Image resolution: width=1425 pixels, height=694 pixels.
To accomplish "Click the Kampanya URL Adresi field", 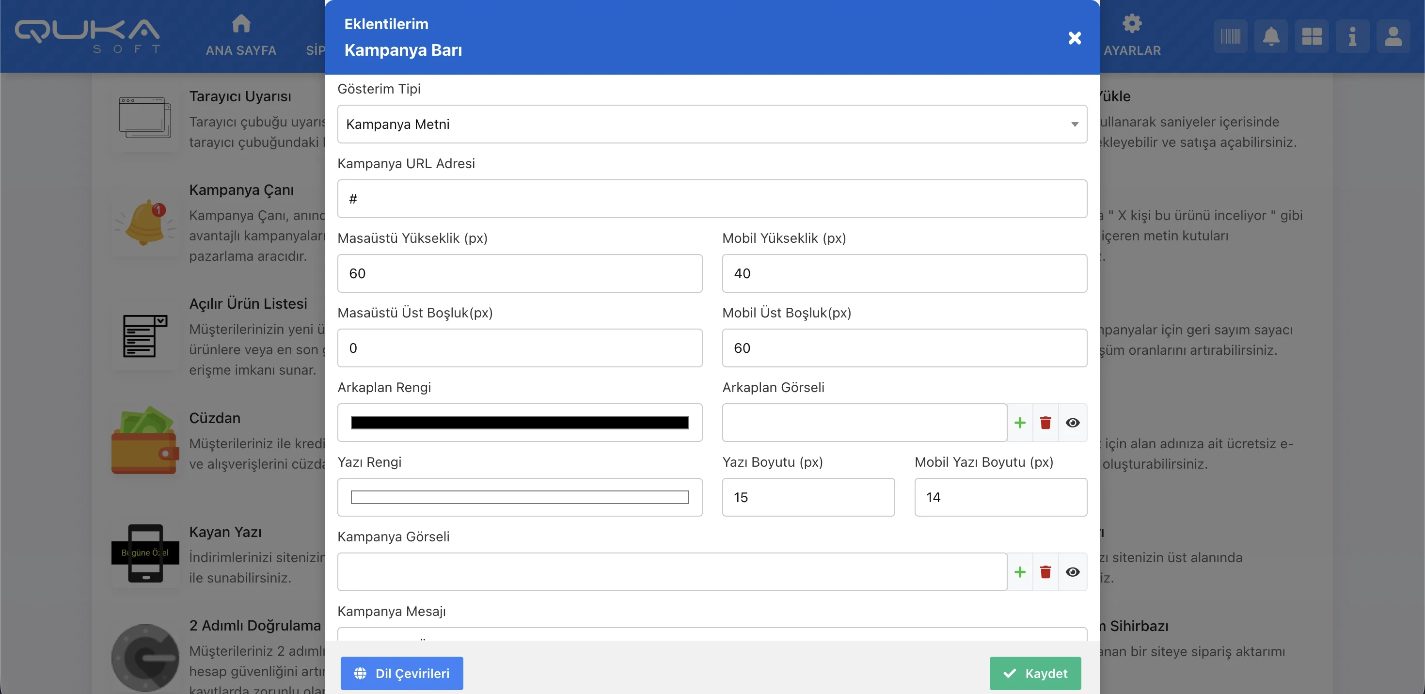I will point(712,199).
